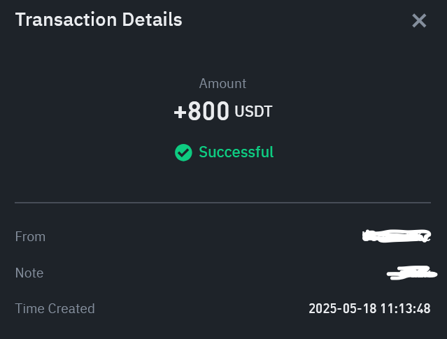Image resolution: width=447 pixels, height=339 pixels.
Task: Click the time 11:13:48
Action: tap(405, 308)
